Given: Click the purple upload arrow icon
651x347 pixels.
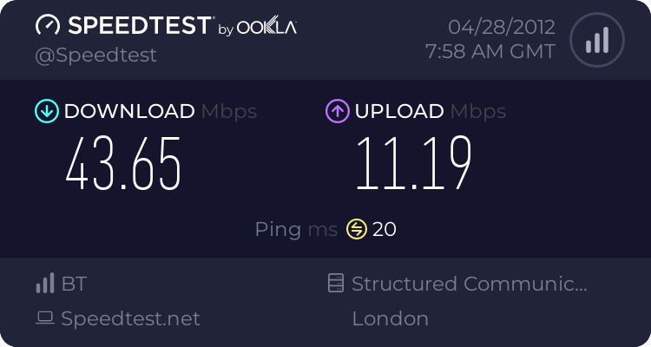Looking at the screenshot, I should pos(337,111).
